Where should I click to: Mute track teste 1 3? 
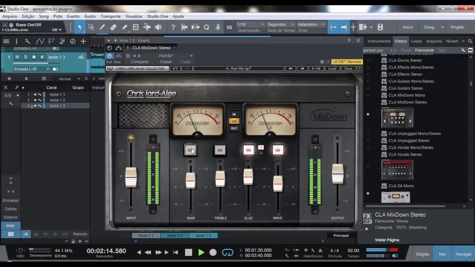(17, 57)
